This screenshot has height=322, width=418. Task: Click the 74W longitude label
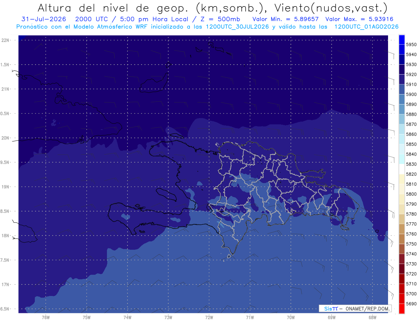tap(127, 317)
